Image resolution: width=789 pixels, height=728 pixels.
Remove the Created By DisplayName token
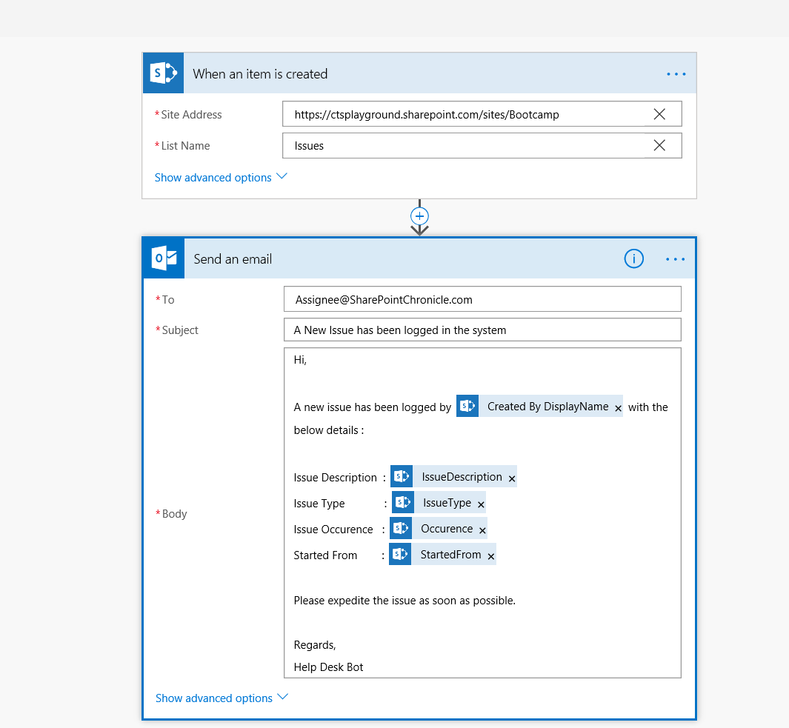(x=618, y=409)
